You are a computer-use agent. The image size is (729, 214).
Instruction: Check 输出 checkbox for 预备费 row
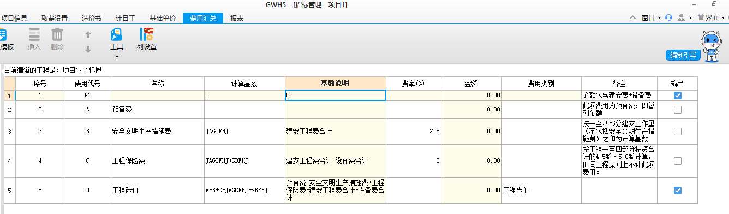point(677,110)
